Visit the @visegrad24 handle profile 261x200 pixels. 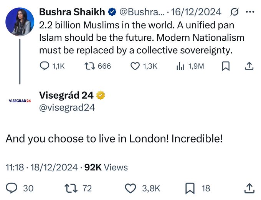67,107
